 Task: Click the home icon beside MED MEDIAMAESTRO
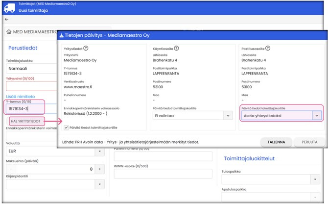9,32
